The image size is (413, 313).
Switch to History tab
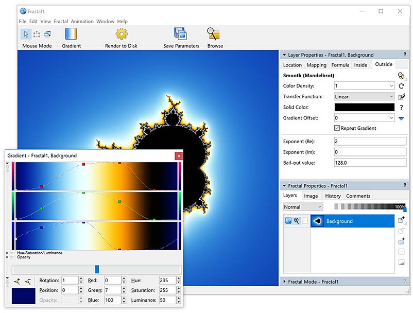pyautogui.click(x=333, y=196)
